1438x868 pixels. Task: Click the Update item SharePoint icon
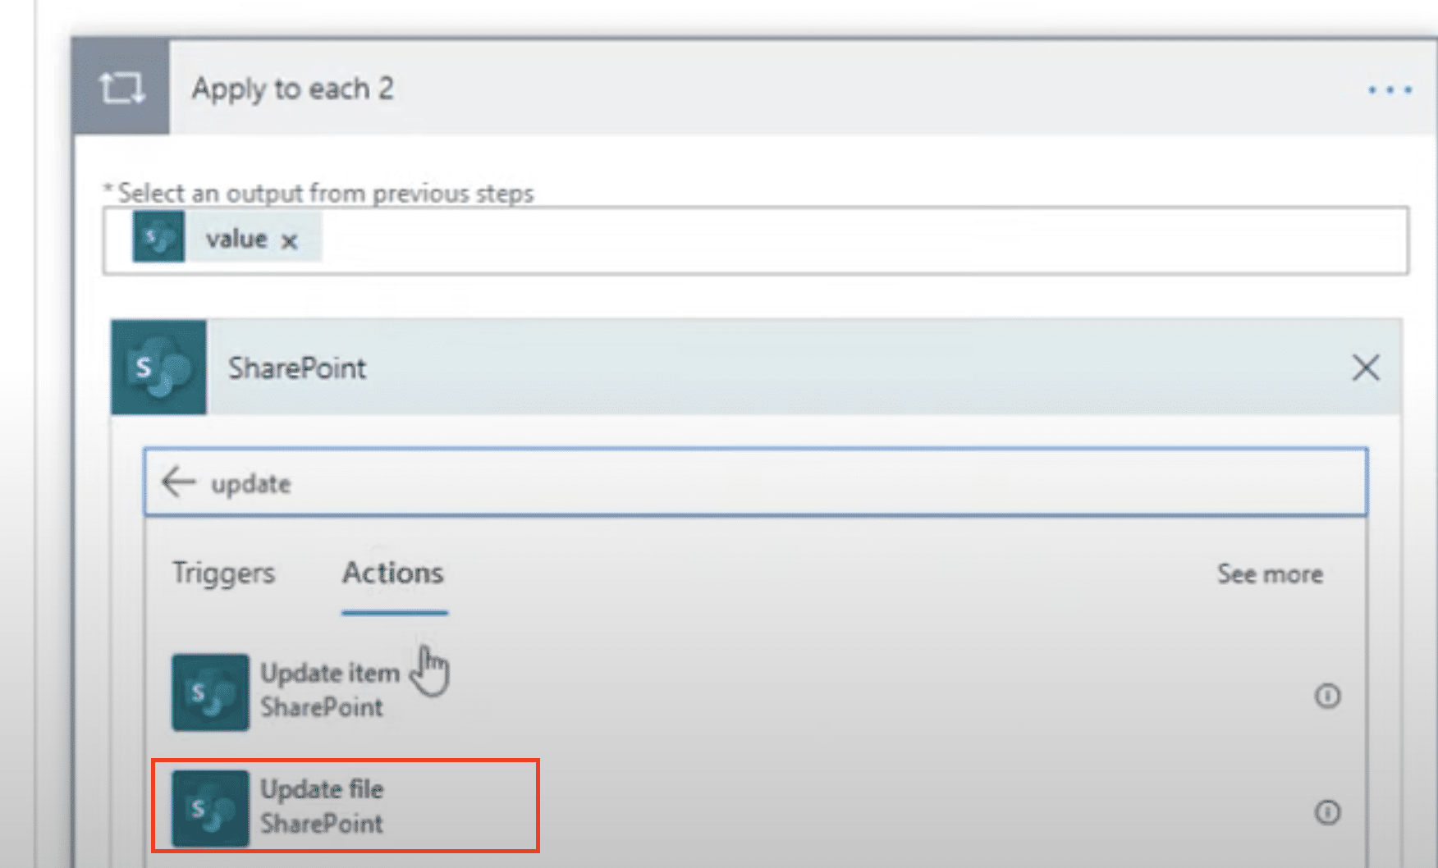click(210, 692)
